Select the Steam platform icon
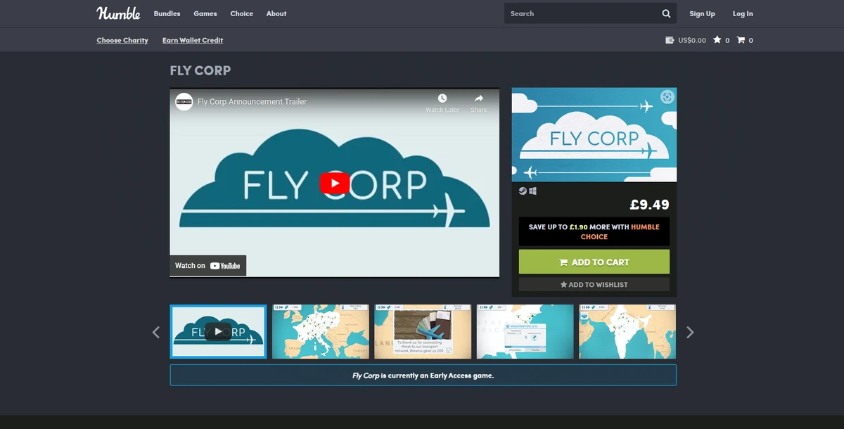Viewport: 844px width, 429px height. [x=522, y=190]
